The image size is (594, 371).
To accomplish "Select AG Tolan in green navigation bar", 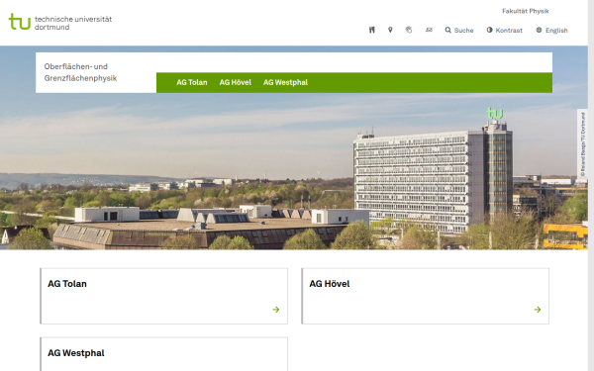I will pos(192,82).
